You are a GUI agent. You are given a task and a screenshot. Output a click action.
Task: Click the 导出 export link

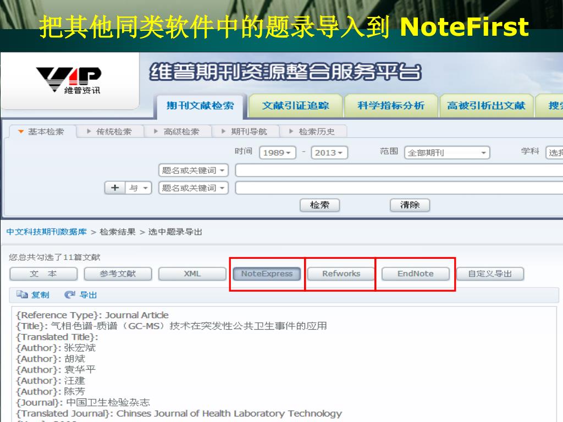click(x=88, y=295)
